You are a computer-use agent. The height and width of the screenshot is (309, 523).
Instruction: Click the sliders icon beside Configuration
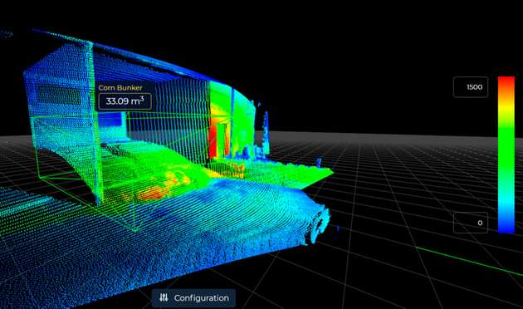pyautogui.click(x=164, y=297)
